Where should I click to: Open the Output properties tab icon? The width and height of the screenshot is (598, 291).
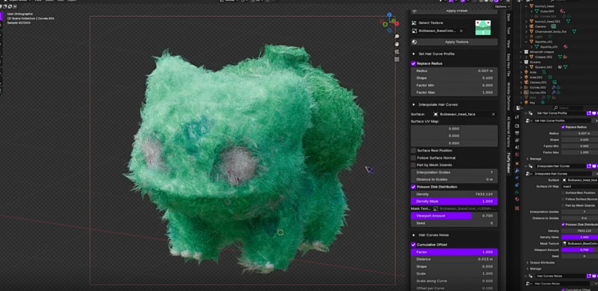pos(517,133)
